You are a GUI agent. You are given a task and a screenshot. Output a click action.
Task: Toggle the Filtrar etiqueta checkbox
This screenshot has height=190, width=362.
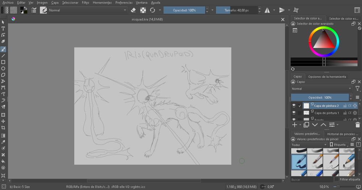coord(337,179)
